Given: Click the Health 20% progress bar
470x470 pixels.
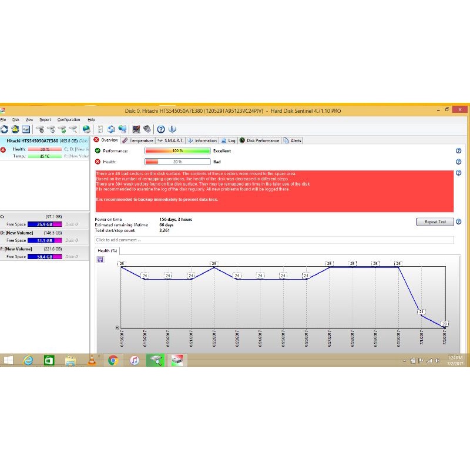Looking at the screenshot, I should (177, 162).
